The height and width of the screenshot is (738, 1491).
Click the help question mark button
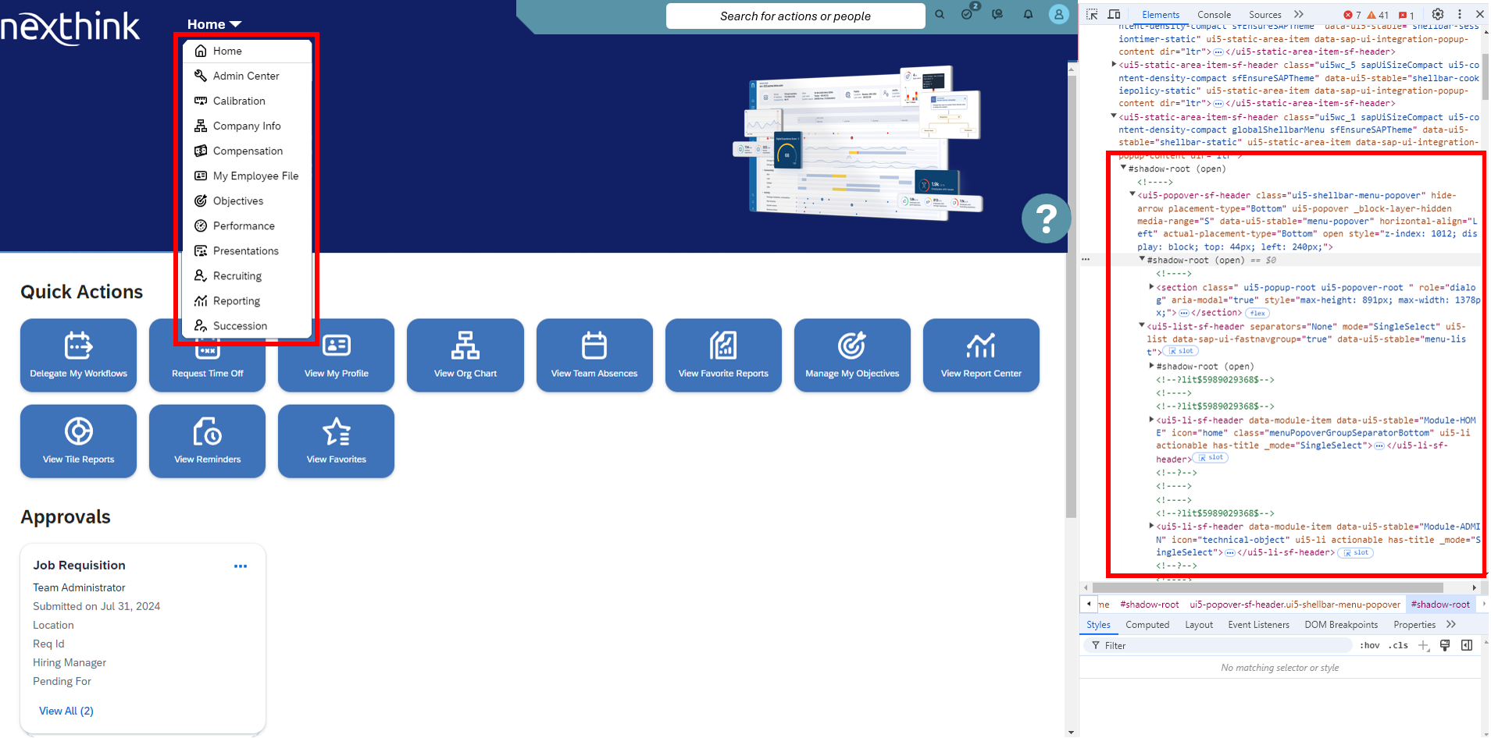(x=1046, y=218)
